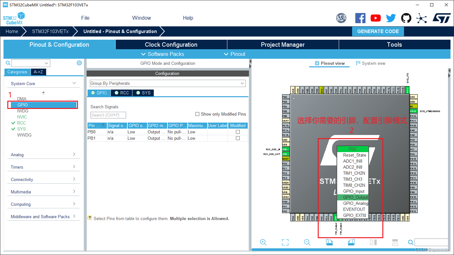Open the Group By Peripherals dropdown
This screenshot has height=255, width=454.
(168, 83)
